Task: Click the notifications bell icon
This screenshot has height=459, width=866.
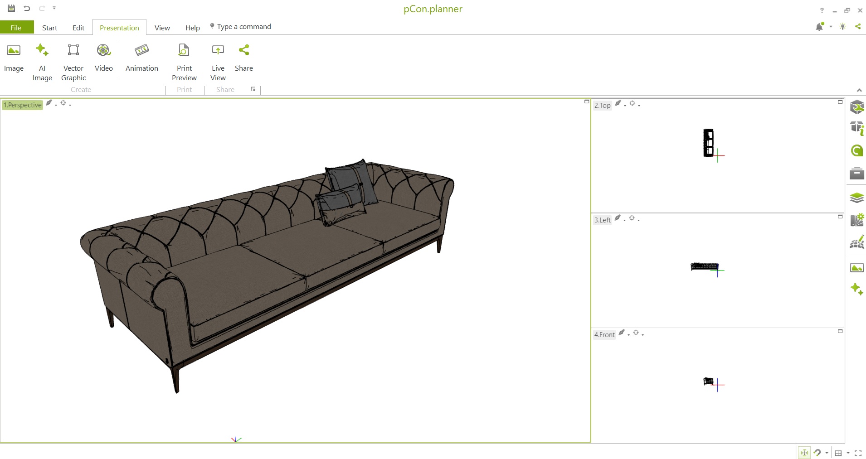Action: click(x=819, y=27)
